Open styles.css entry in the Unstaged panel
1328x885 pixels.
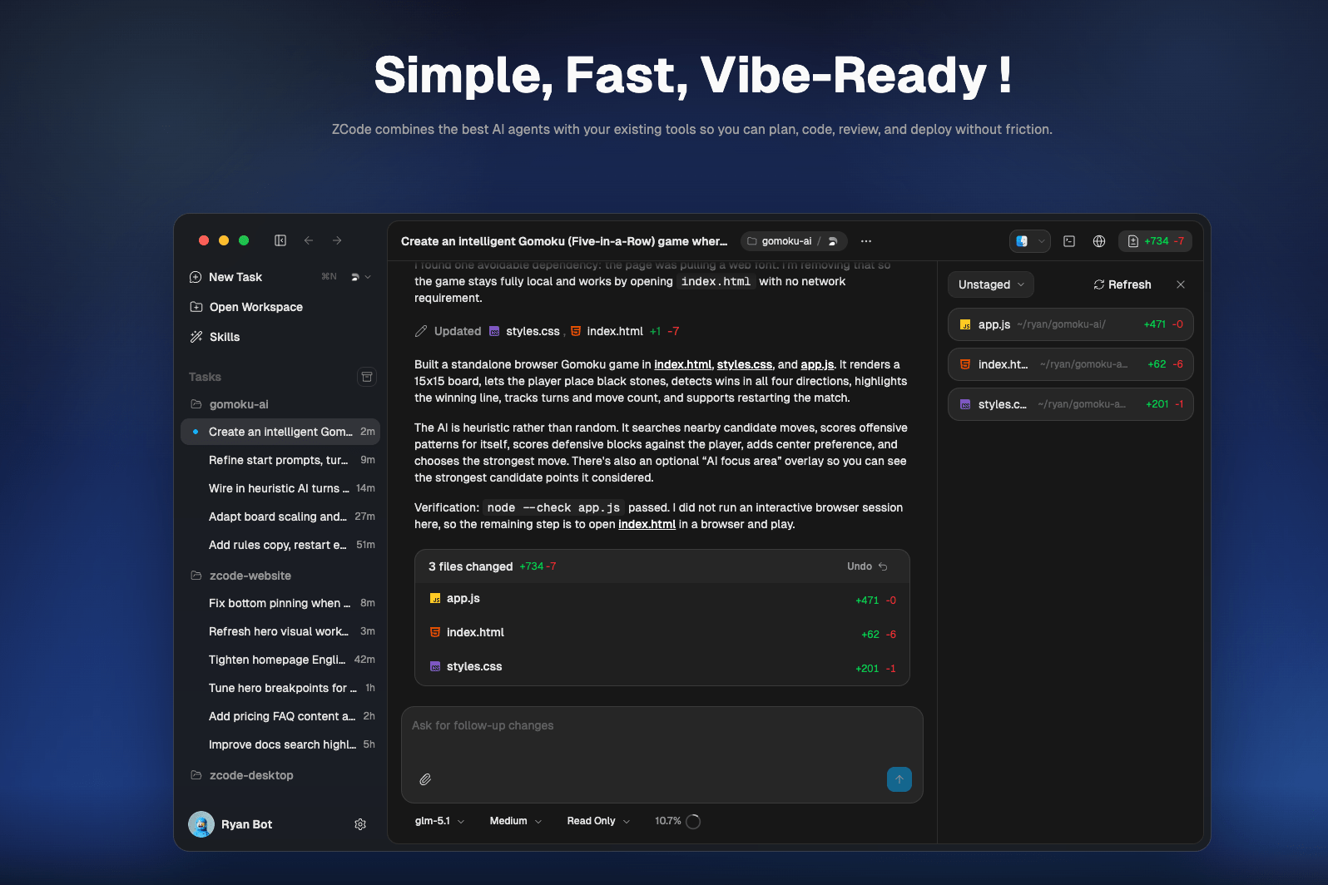pos(1070,404)
